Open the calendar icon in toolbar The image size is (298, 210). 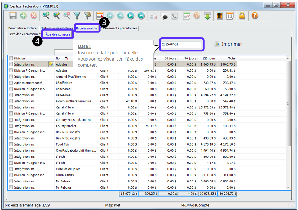point(230,16)
